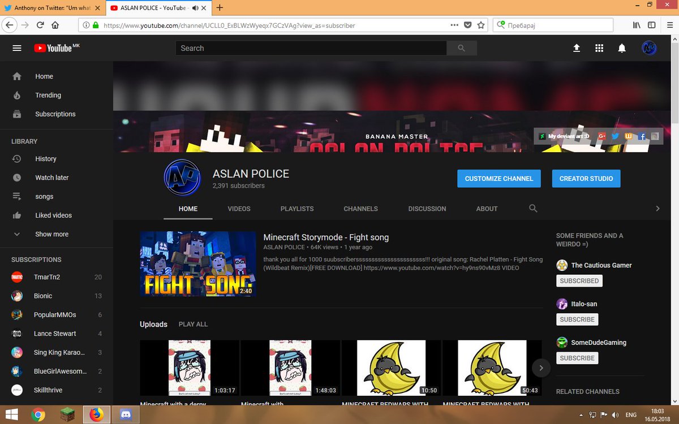Viewport: 679px width, 424px height.
Task: Open the notifications bell
Action: (x=622, y=48)
